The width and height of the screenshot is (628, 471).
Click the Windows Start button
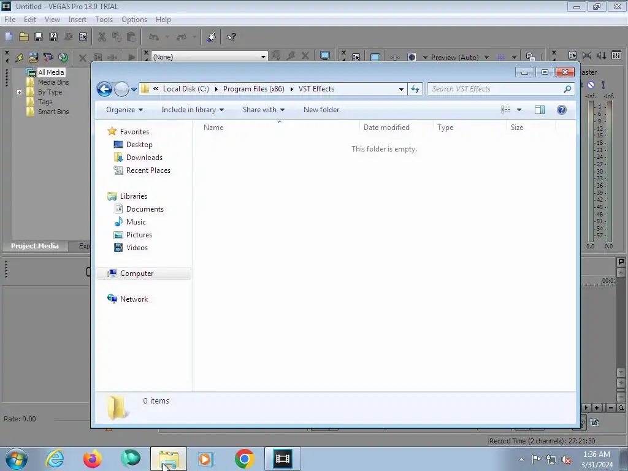(x=17, y=459)
